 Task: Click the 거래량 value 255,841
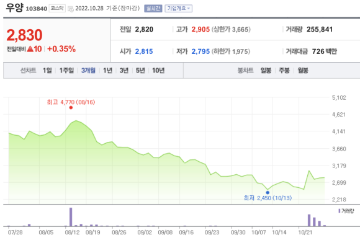pyautogui.click(x=320, y=29)
